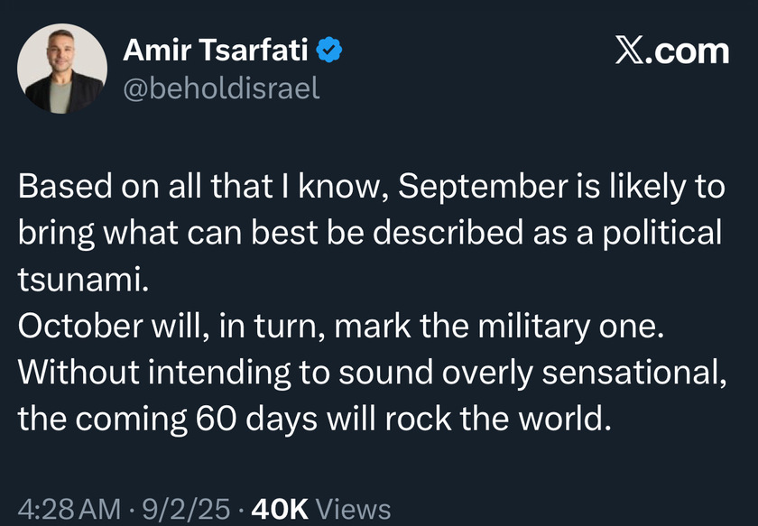Click the 4:28 AM post timestamp
The height and width of the screenshot is (526, 758).
pos(69,510)
